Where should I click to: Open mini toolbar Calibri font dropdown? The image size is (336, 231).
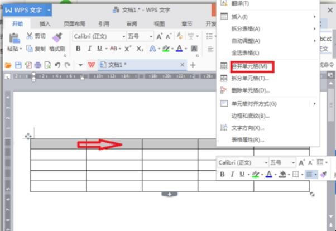point(266,163)
